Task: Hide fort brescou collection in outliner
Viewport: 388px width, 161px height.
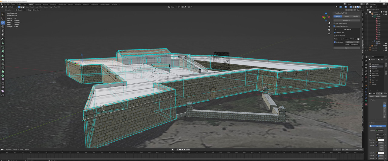Action: tap(384, 12)
